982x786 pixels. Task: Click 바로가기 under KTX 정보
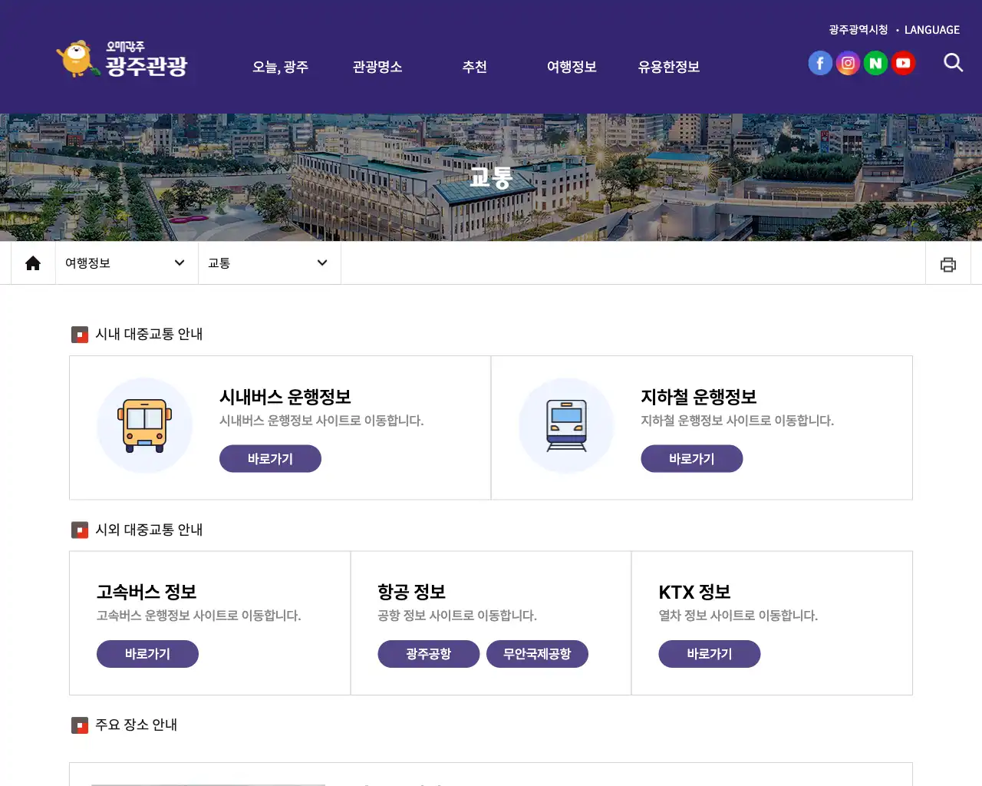(x=710, y=654)
